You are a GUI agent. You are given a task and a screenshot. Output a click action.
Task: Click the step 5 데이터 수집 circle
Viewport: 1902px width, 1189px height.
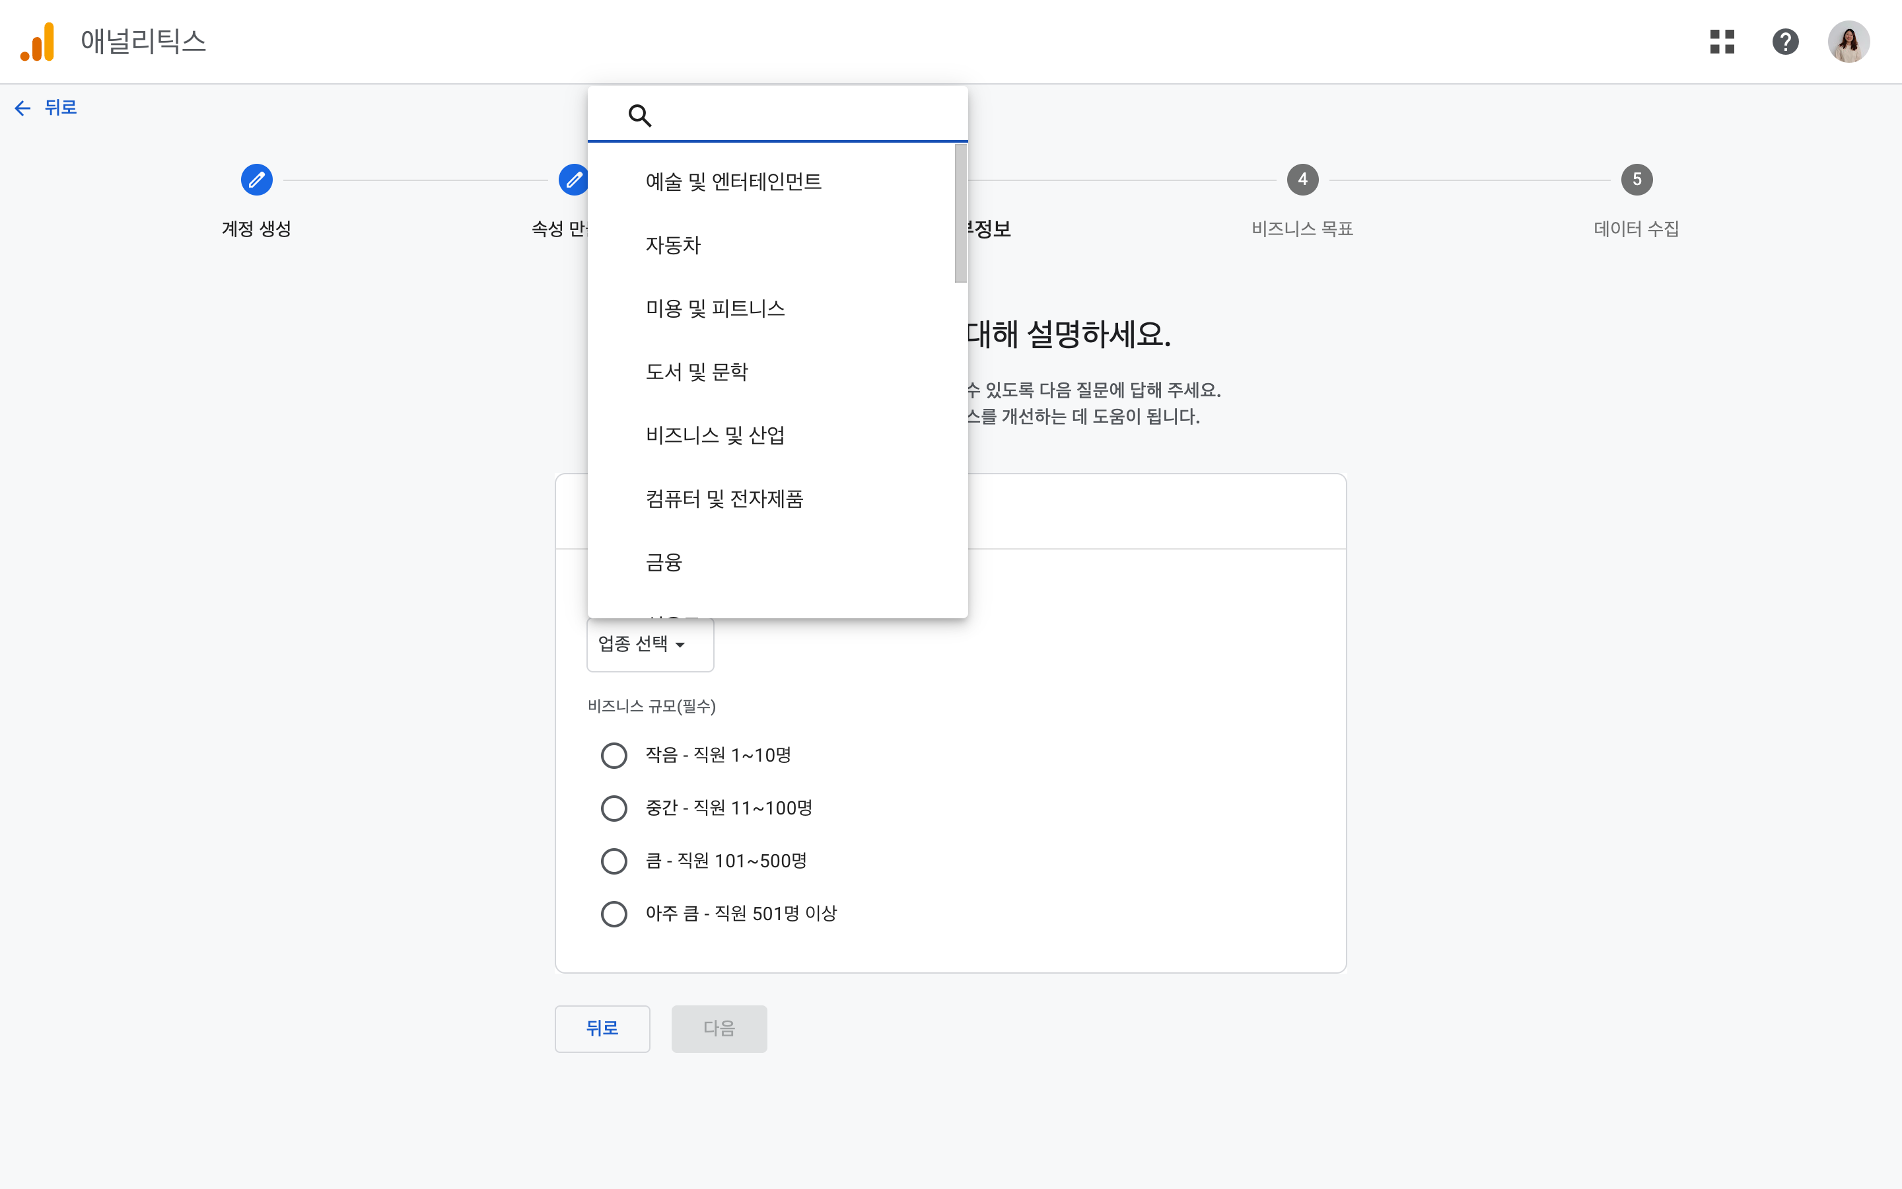pos(1637,180)
